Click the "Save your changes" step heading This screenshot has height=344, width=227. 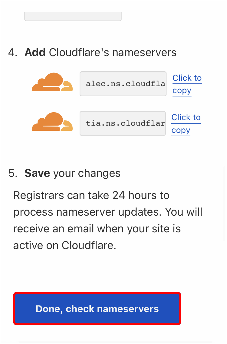pyautogui.click(x=72, y=173)
